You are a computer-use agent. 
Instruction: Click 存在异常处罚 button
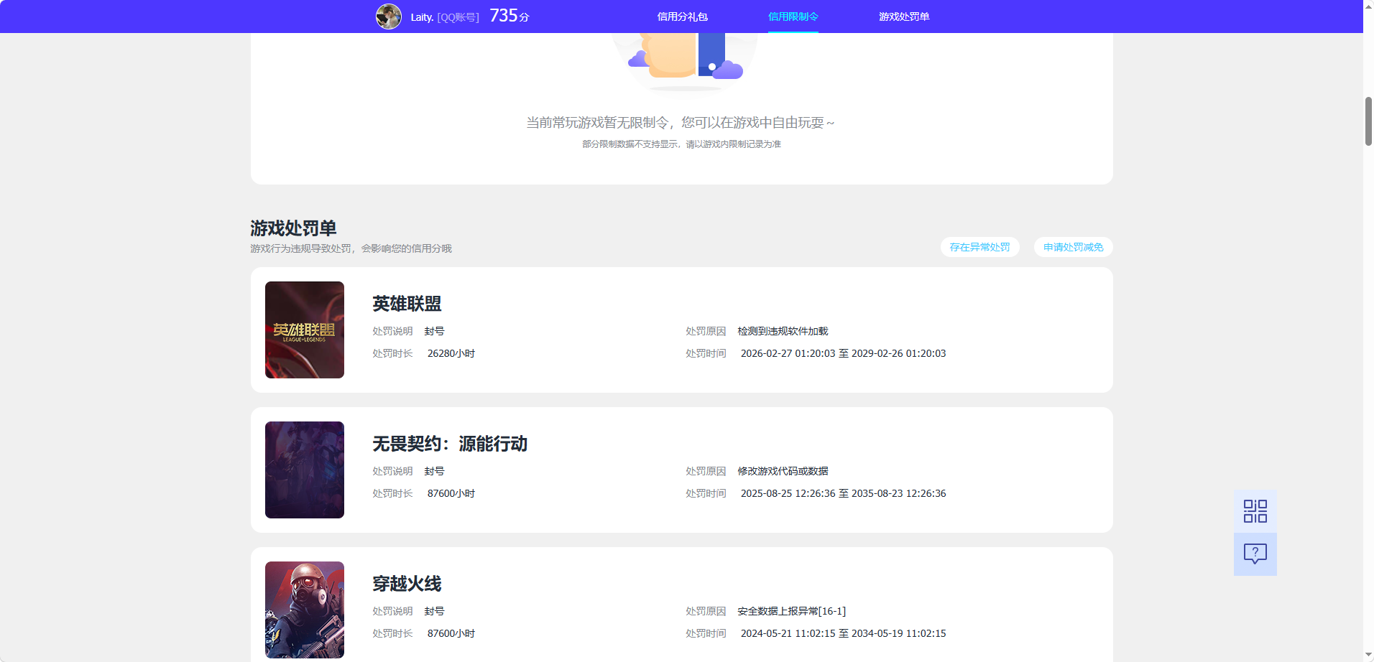pos(979,247)
